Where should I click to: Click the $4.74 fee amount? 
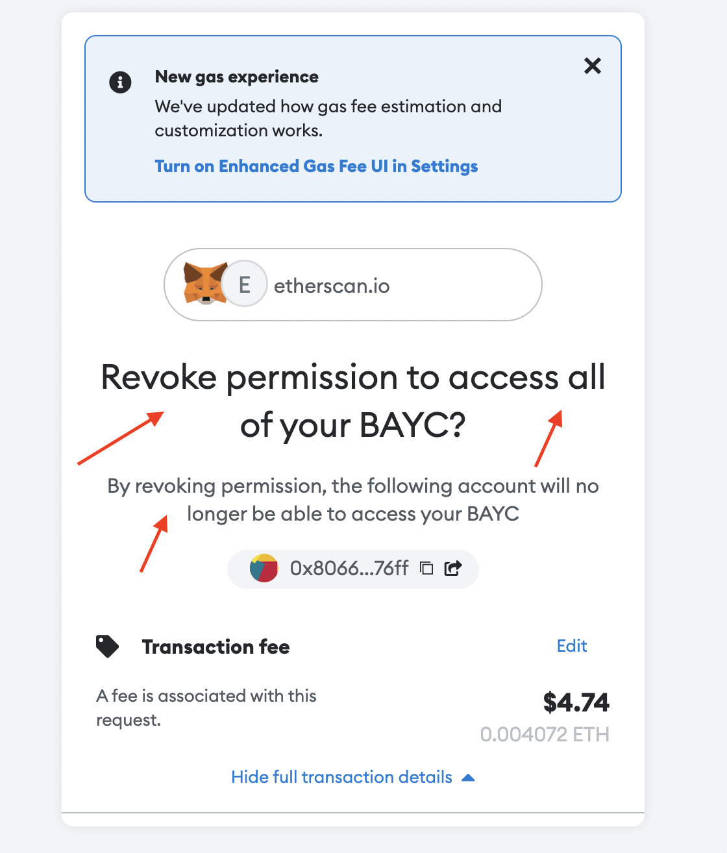point(576,702)
